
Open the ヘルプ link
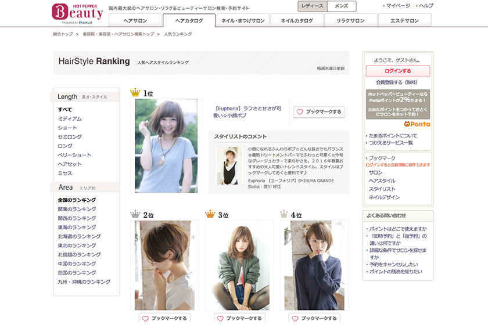click(x=426, y=6)
